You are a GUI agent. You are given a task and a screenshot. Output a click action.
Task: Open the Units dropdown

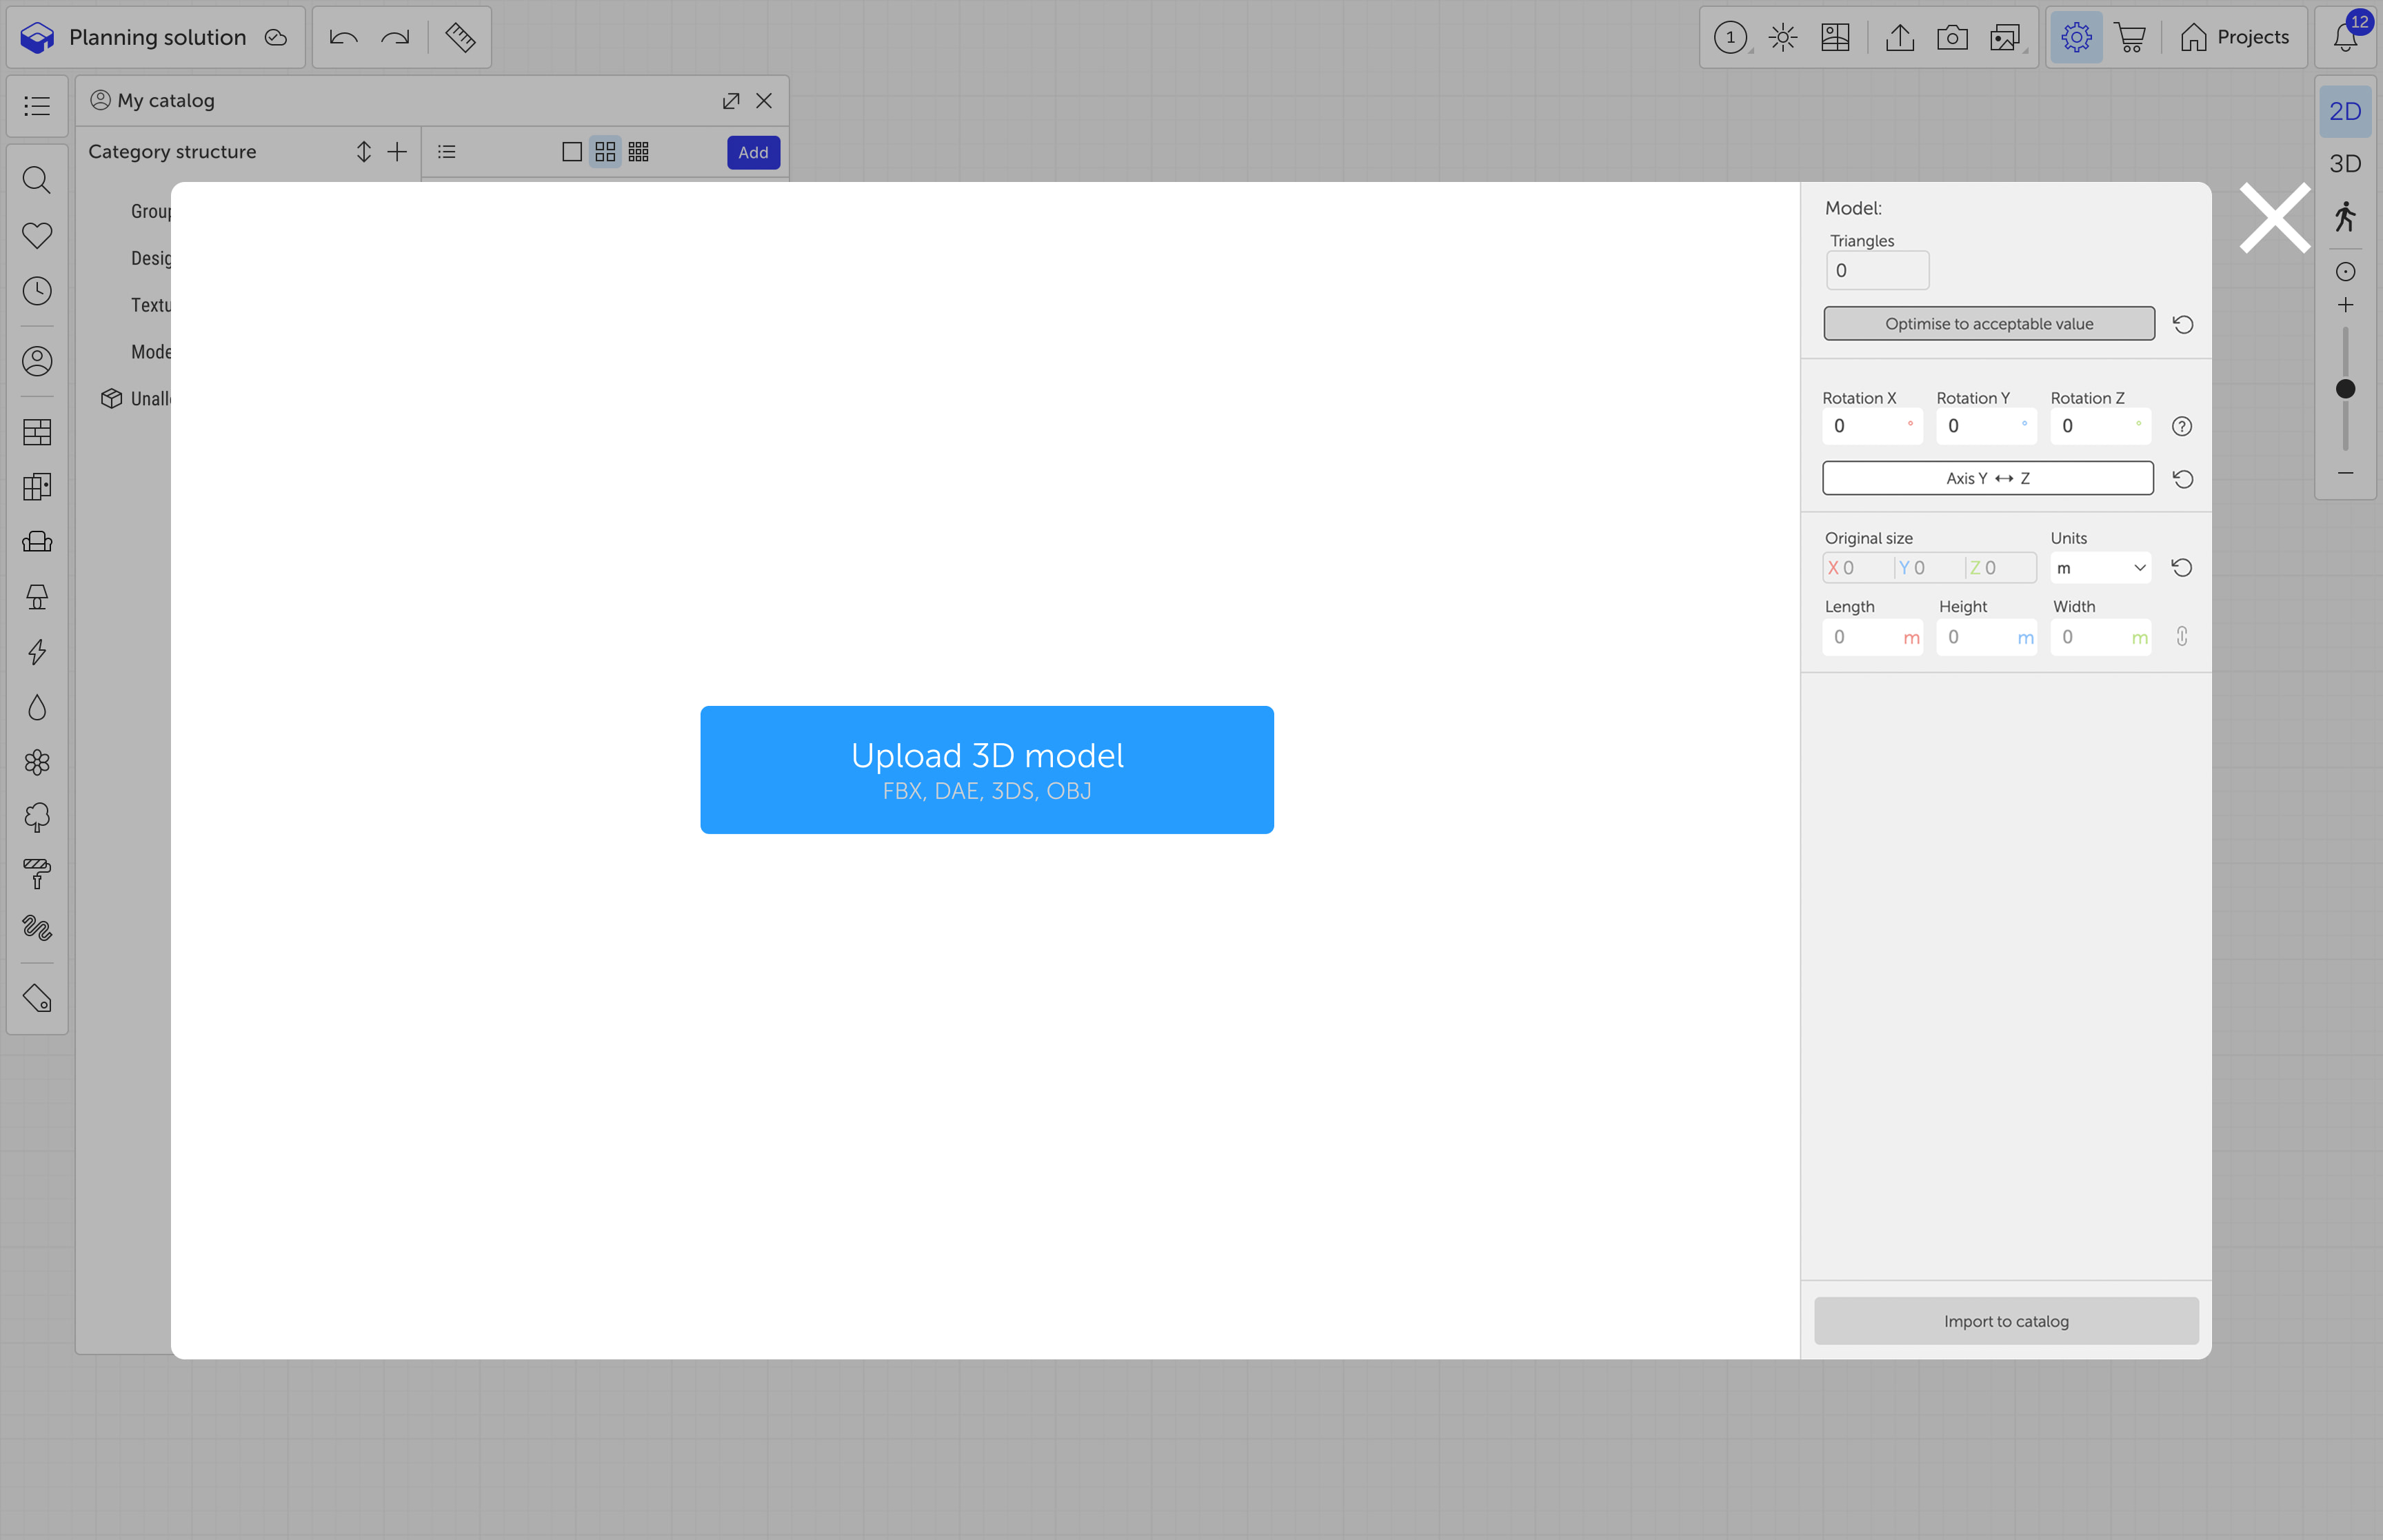[x=2100, y=568]
